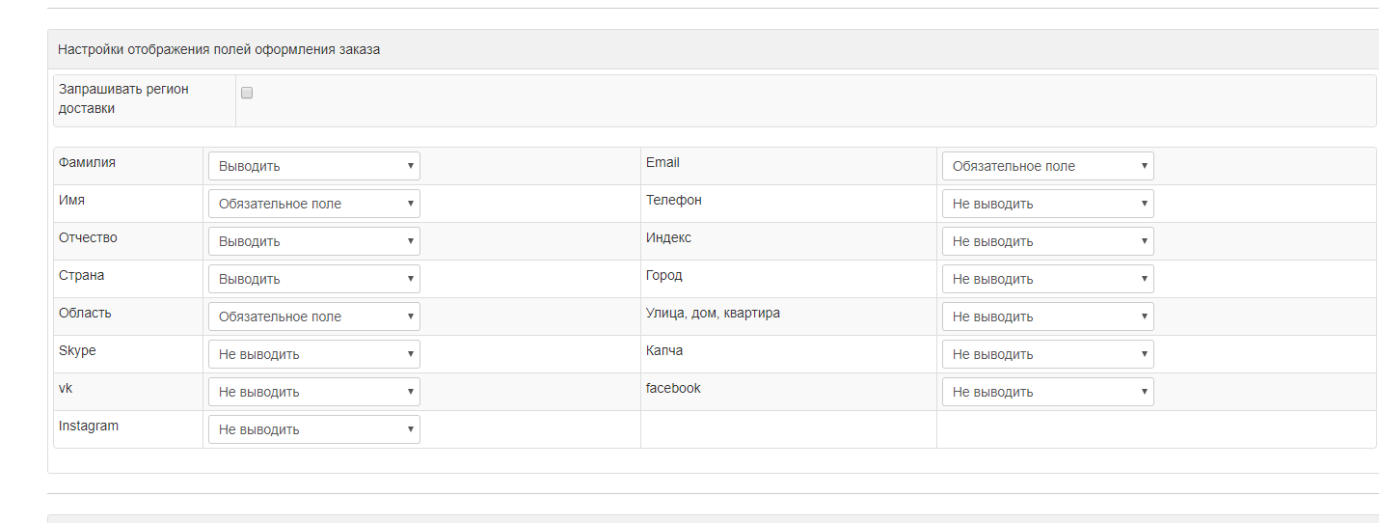Open the Индекс dropdown
Screen dimensions: 1379x523
click(1048, 241)
